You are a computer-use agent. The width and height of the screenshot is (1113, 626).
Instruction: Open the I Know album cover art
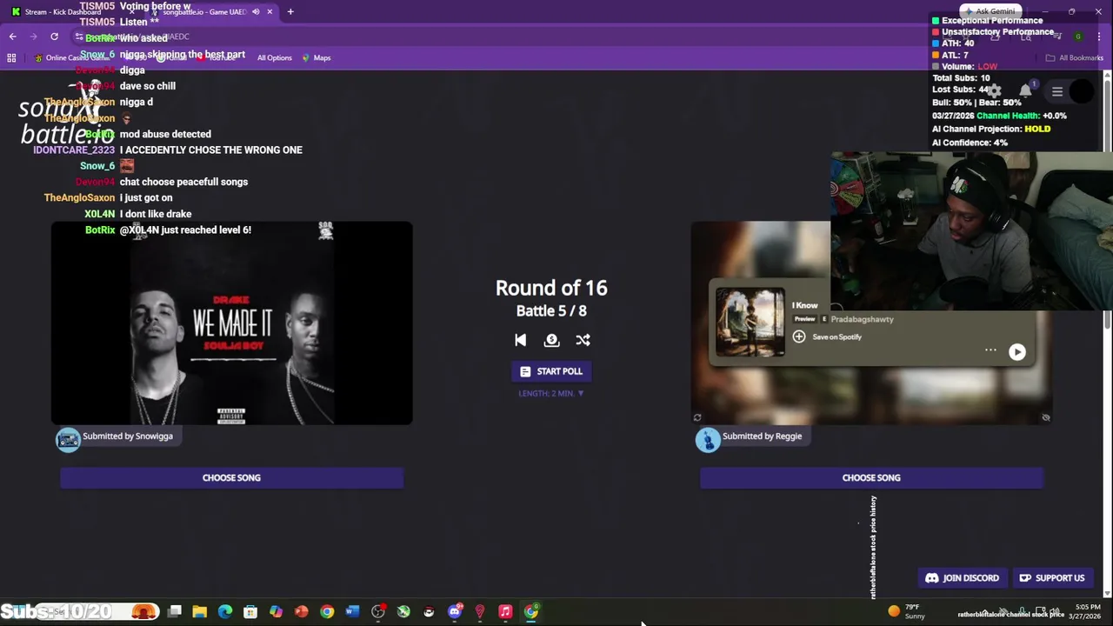click(750, 322)
